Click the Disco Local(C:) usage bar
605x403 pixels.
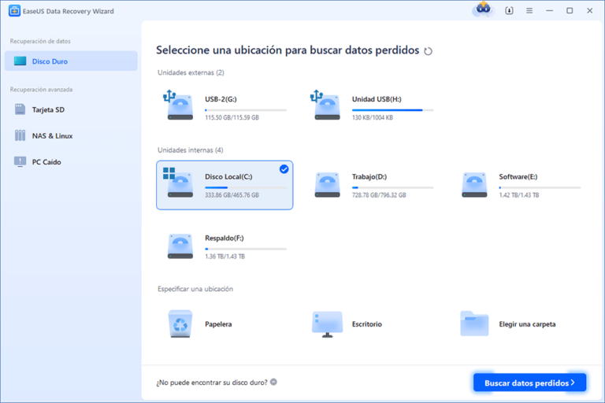pyautogui.click(x=246, y=187)
